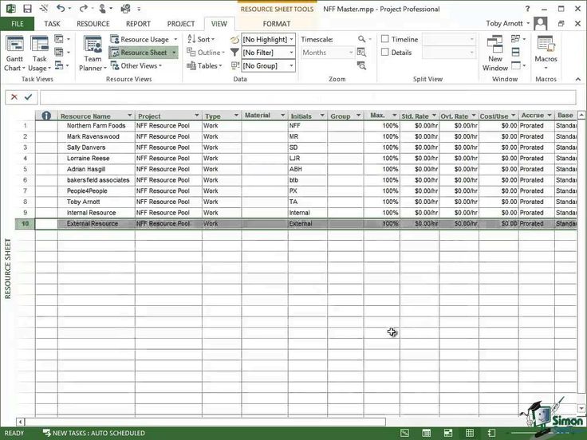Expand the Type column filter arrow
Image resolution: width=587 pixels, height=440 pixels.
pos(236,115)
